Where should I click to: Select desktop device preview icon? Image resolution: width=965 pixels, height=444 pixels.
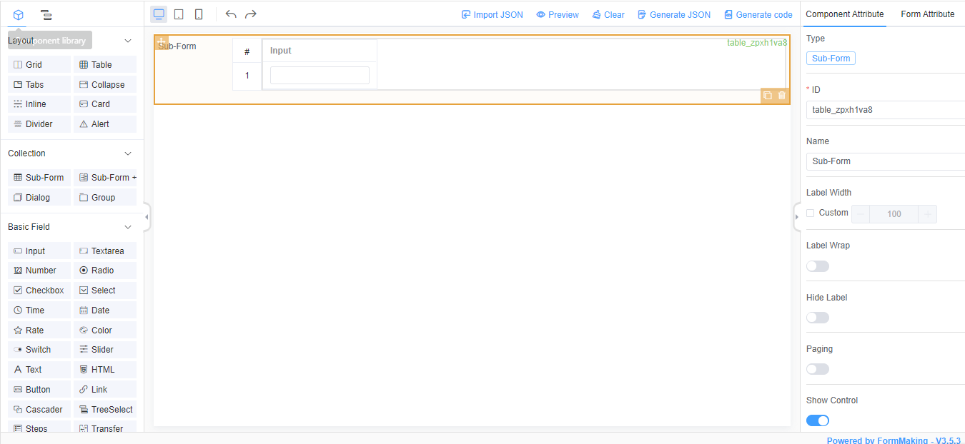pyautogui.click(x=159, y=14)
